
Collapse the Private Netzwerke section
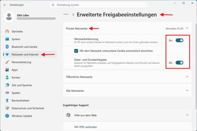[187, 28]
